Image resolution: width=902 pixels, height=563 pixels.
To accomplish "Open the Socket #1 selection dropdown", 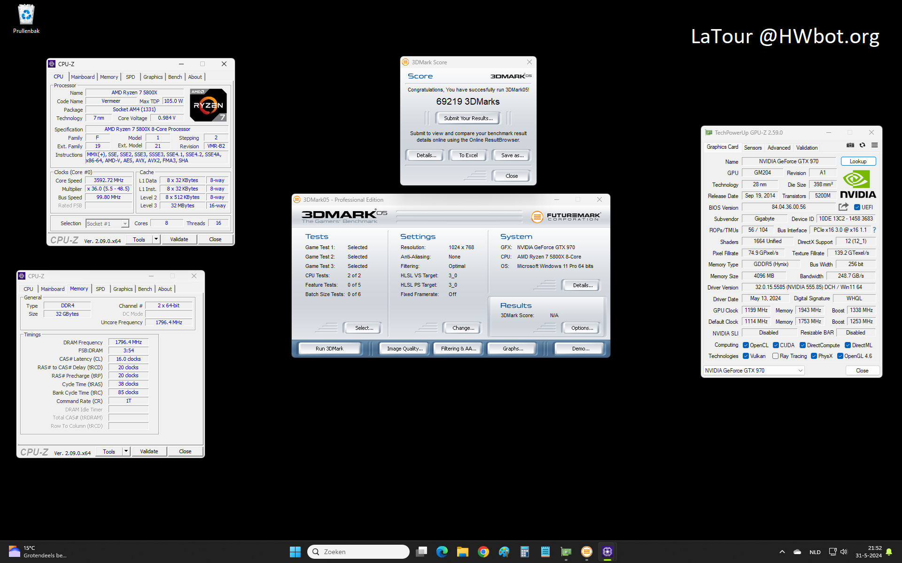I will [107, 224].
